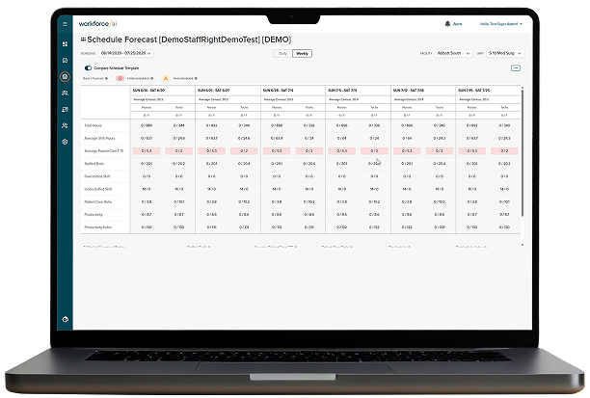Click the Nurses subheader under the 6/14 week
Screen dimensions: 590x398
[147, 108]
